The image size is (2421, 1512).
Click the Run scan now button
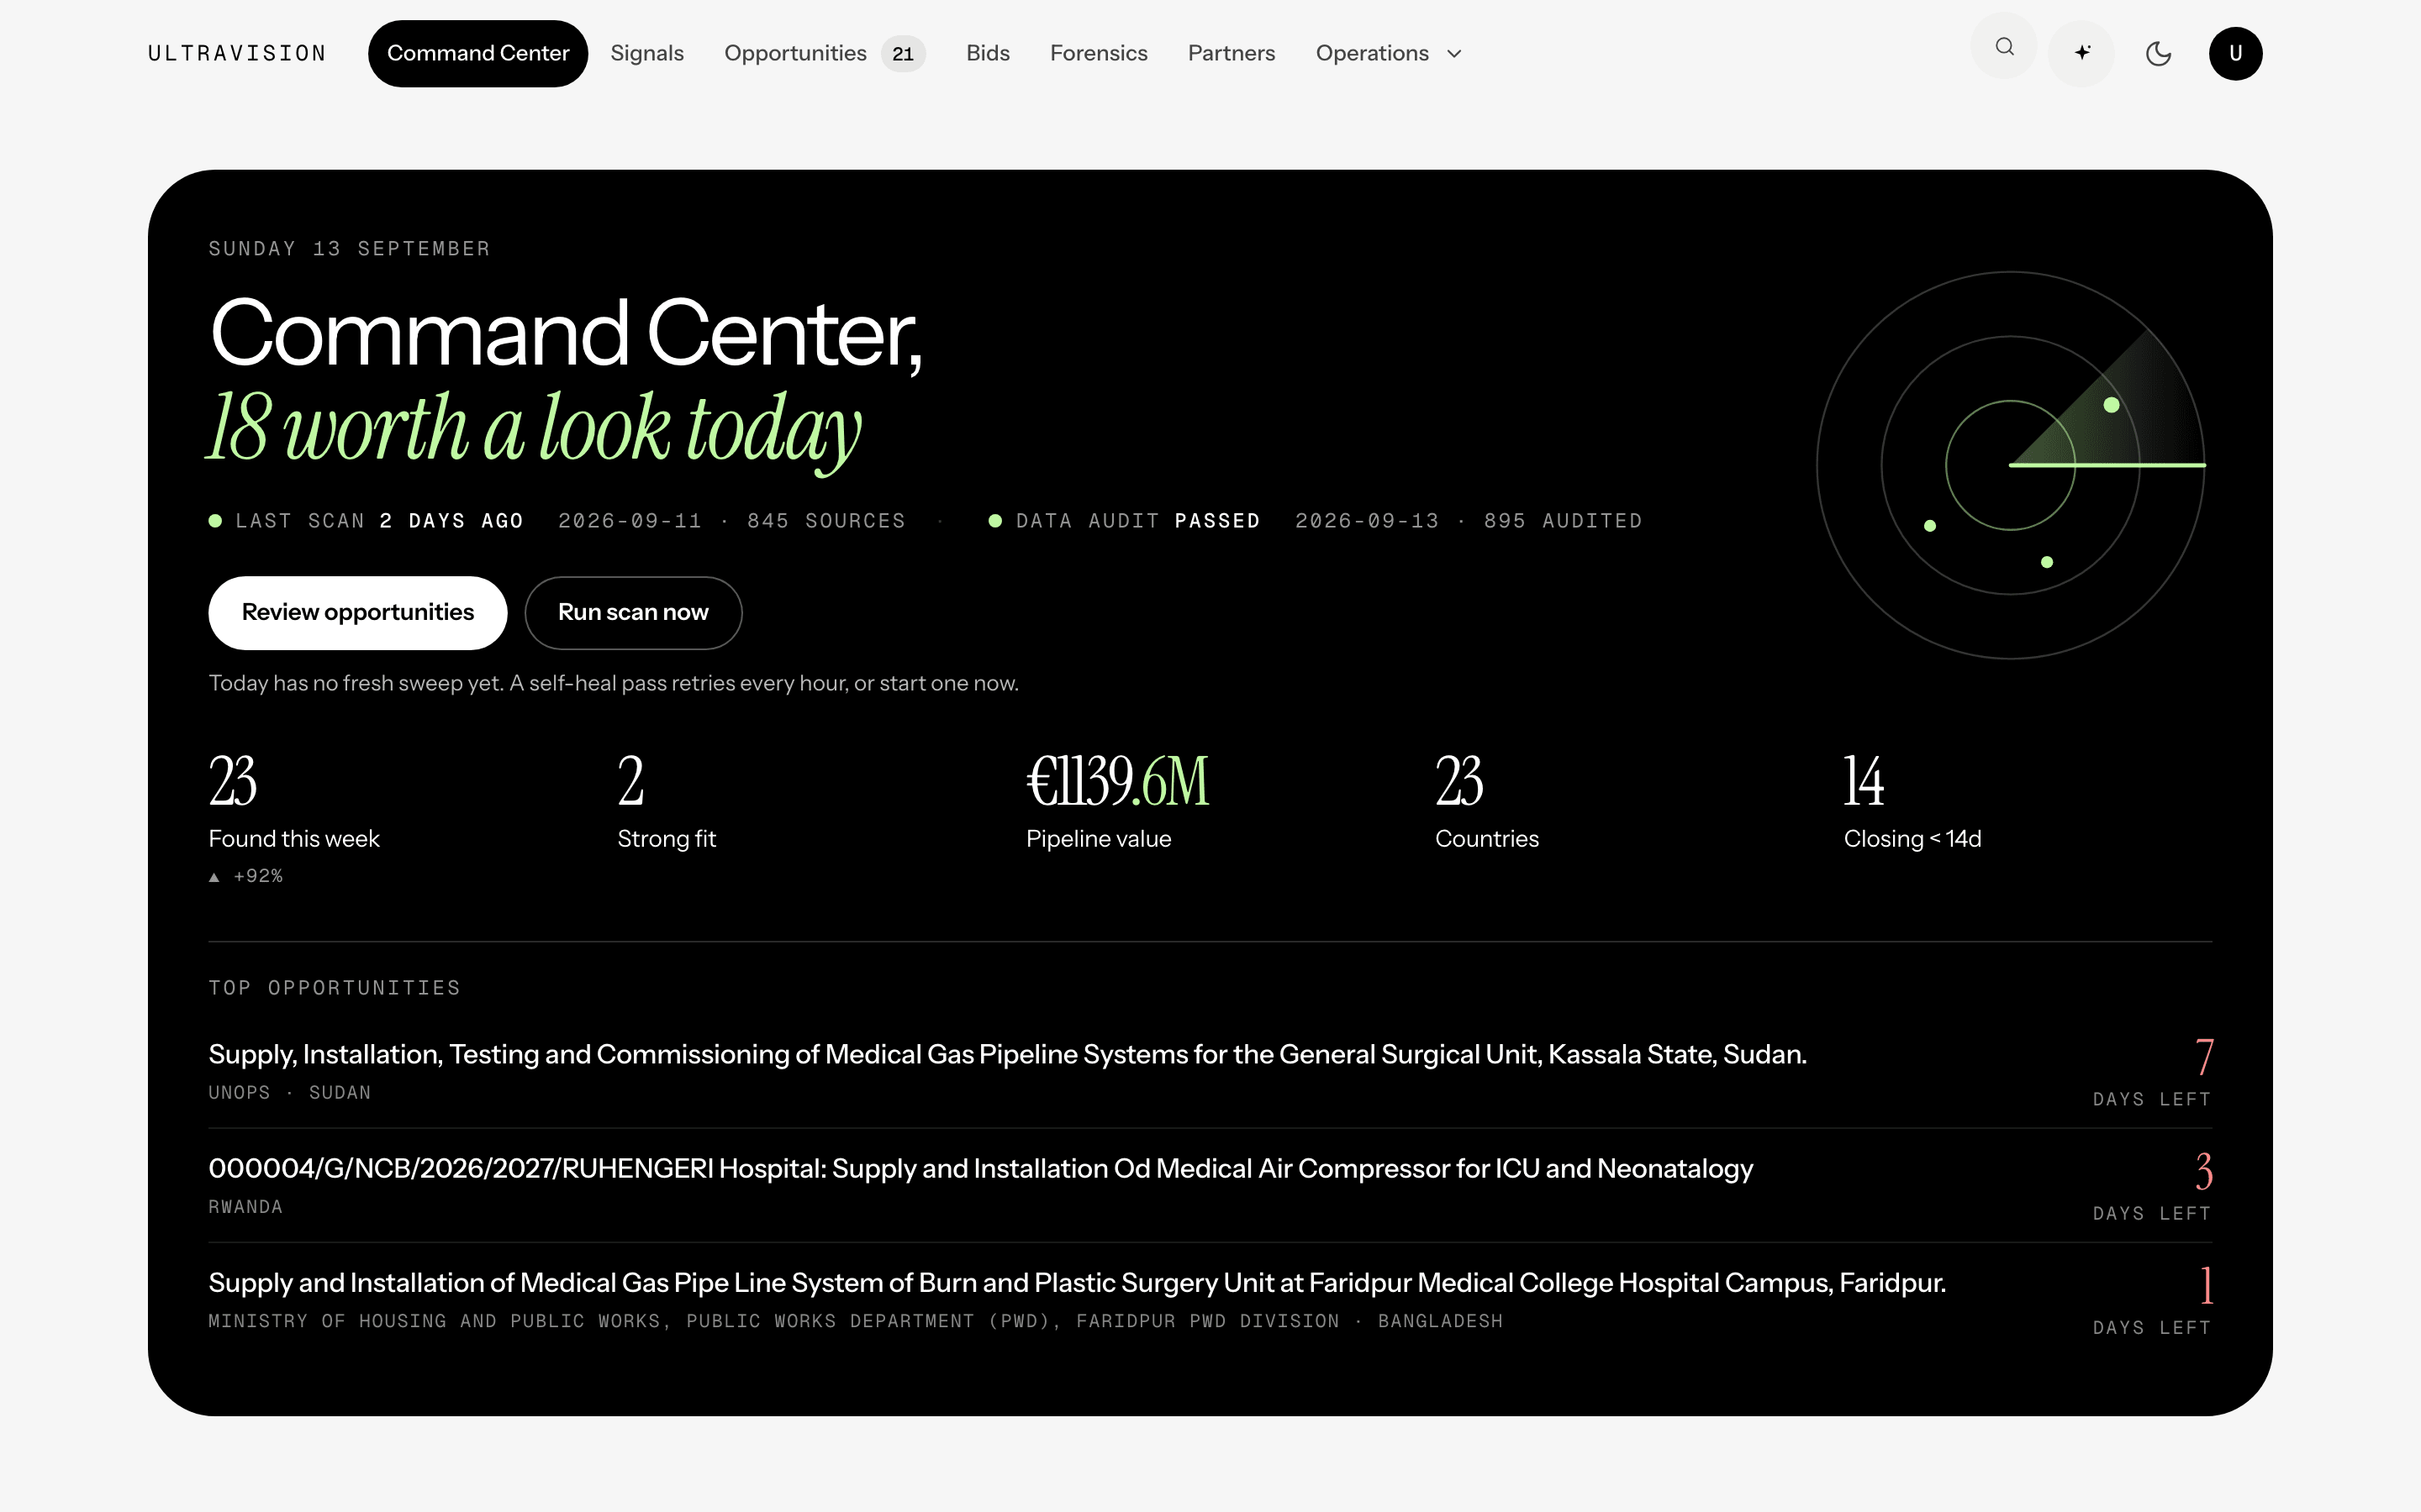[x=633, y=612]
